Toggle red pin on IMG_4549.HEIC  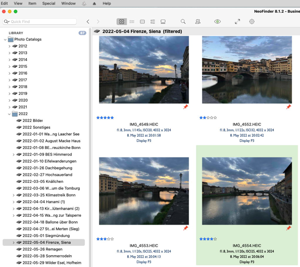pyautogui.click(x=186, y=107)
